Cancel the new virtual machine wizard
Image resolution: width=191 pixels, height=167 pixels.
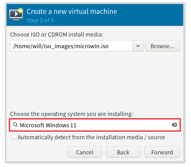[x=84, y=152]
